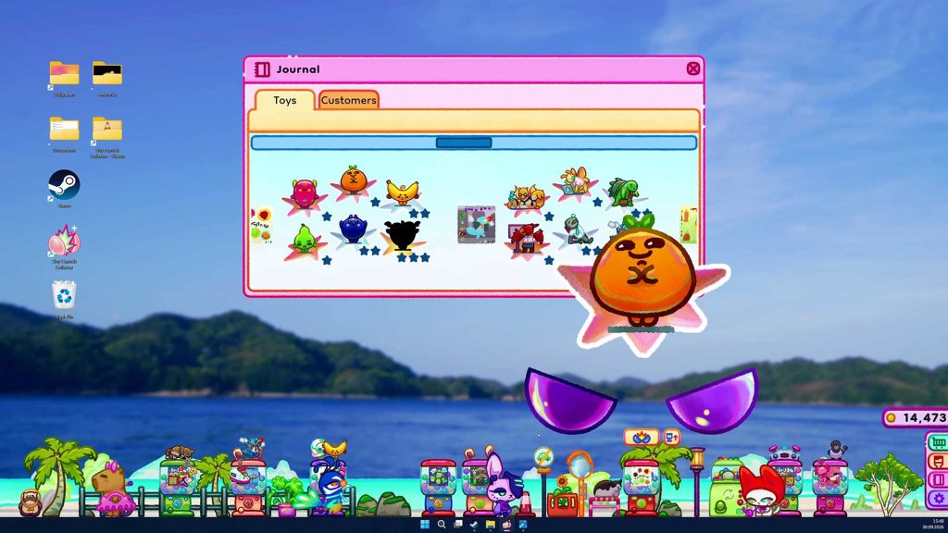Click the journal book sidebar button
This screenshot has height=533, width=948.
(939, 480)
